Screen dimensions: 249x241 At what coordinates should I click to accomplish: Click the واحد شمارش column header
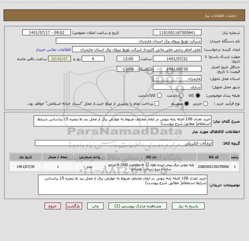89,157
